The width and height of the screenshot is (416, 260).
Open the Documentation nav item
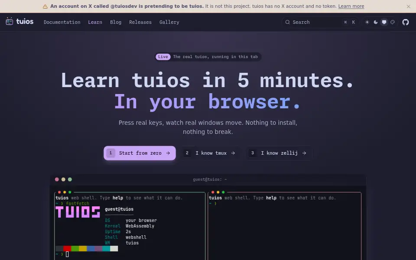(x=62, y=22)
